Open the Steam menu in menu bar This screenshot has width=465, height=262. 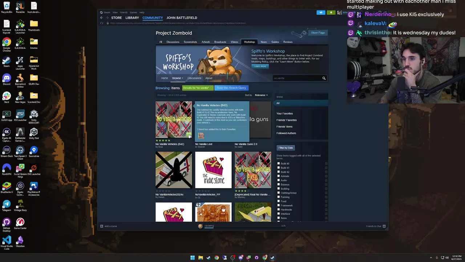click(x=107, y=12)
